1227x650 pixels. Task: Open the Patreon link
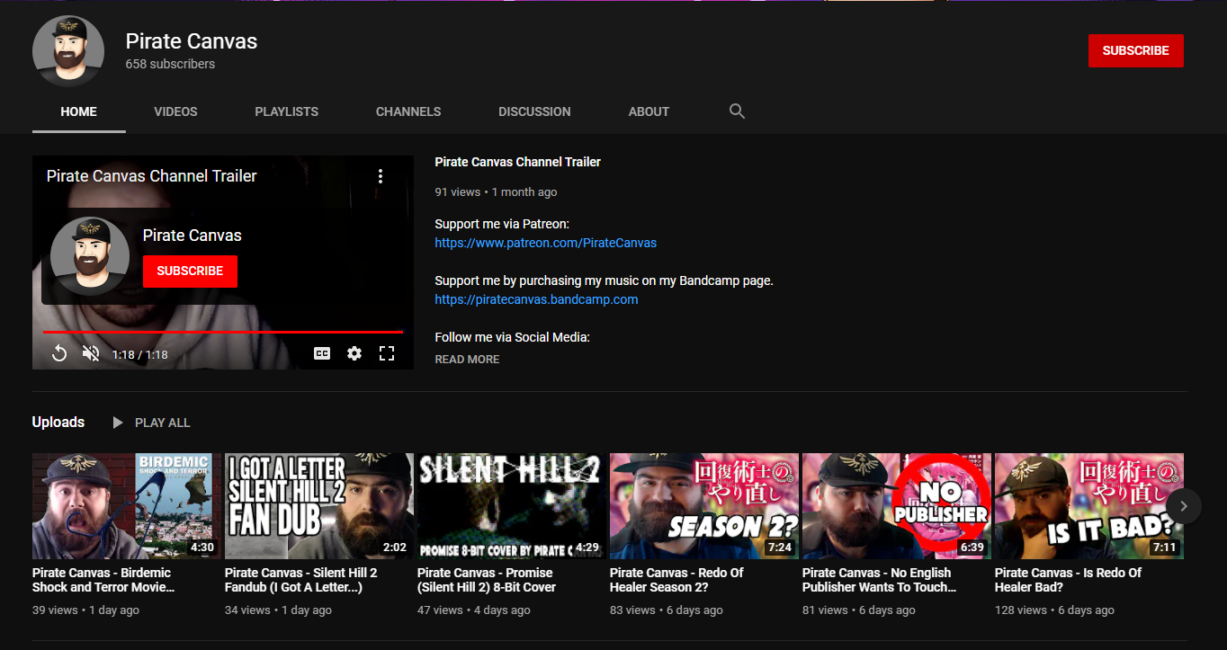point(545,243)
